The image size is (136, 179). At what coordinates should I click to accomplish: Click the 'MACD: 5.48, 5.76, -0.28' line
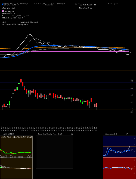(x=13, y=18)
